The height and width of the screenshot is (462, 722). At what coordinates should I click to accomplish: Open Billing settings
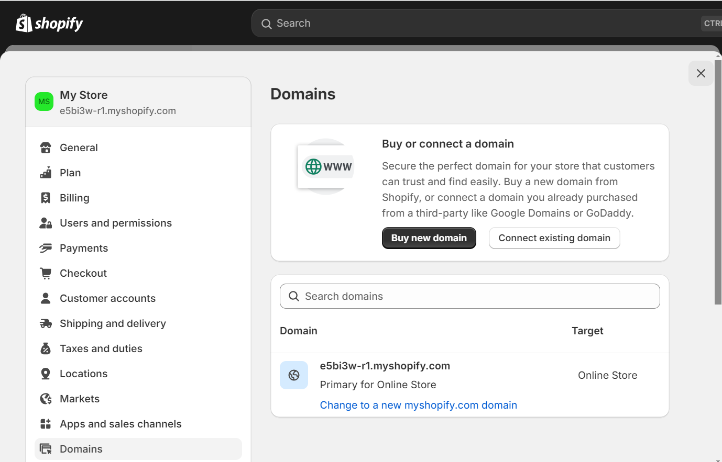[x=138, y=198]
